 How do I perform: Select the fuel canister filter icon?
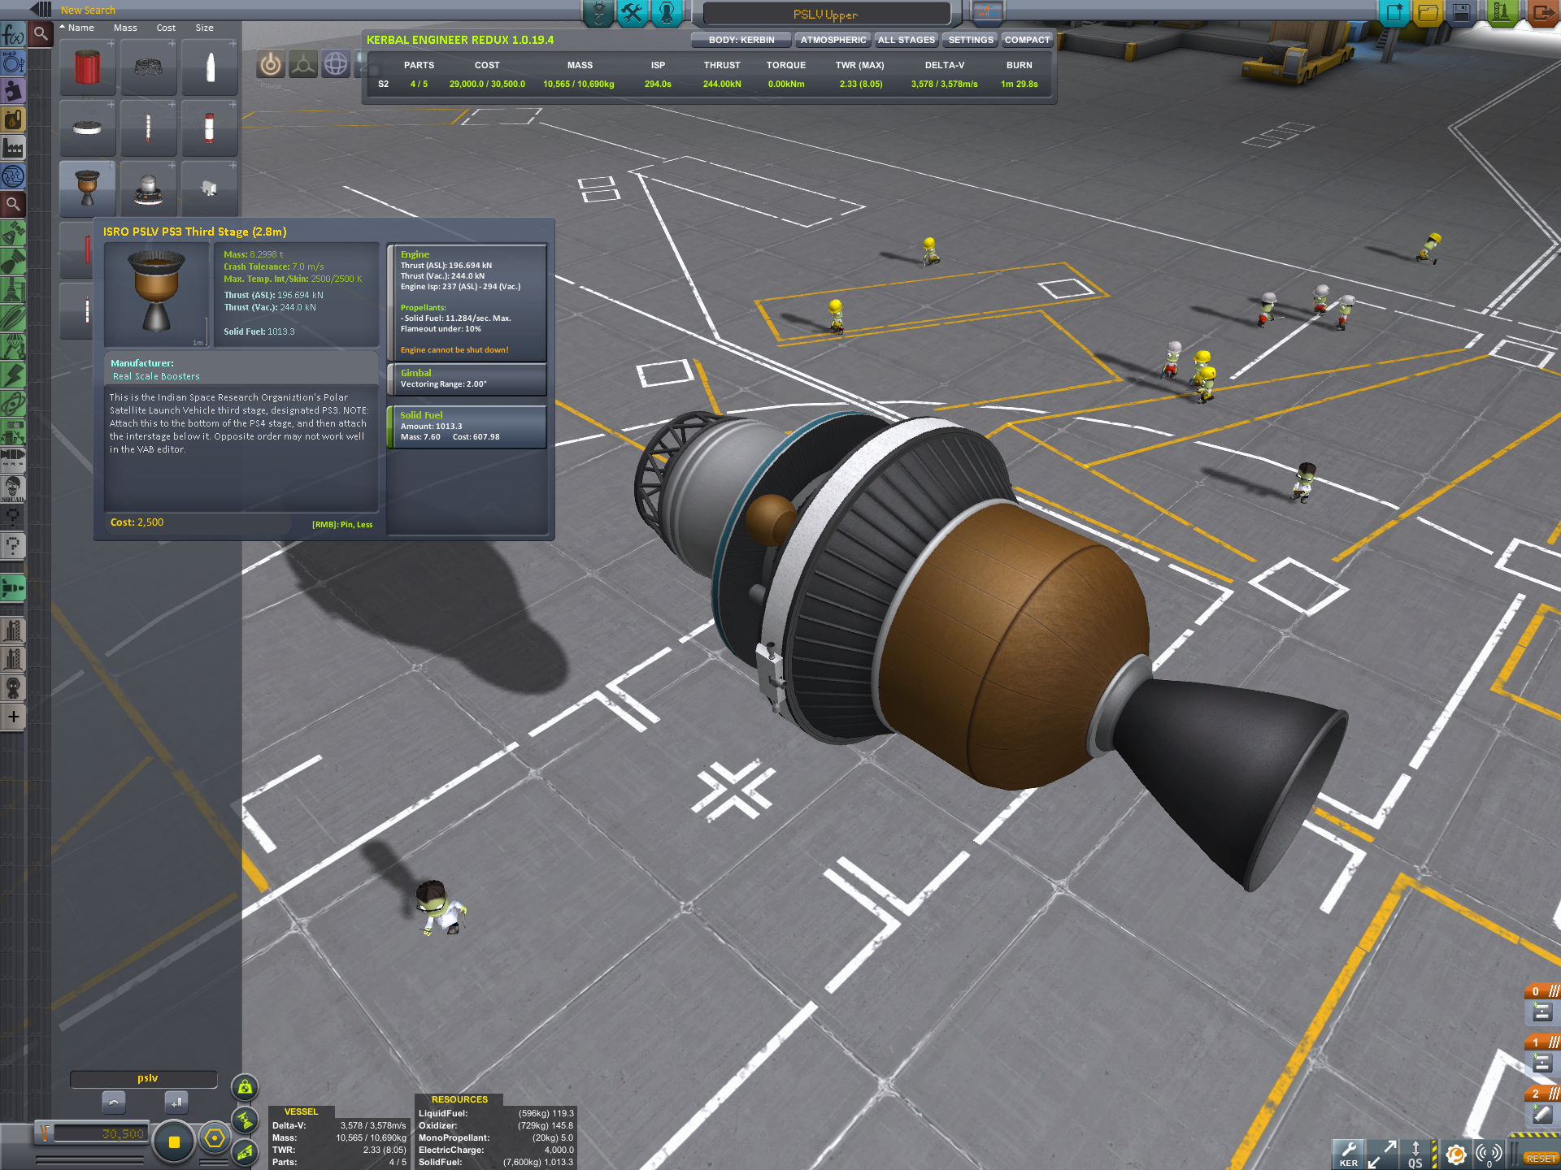tap(13, 119)
